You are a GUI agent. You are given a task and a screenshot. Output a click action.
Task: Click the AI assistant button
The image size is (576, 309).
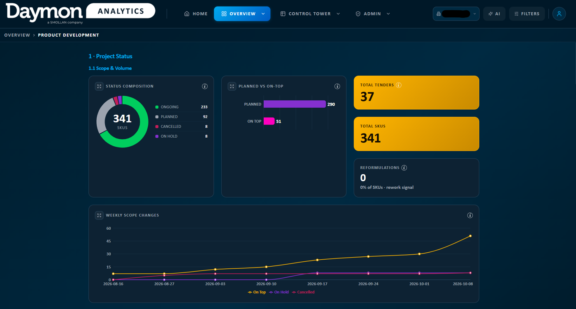point(494,14)
